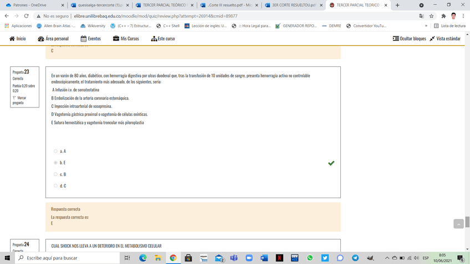Open the browser extensions puzzle icon

(443, 16)
